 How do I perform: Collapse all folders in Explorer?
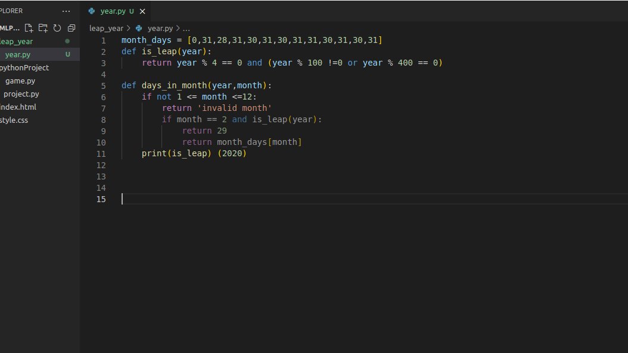click(71, 28)
